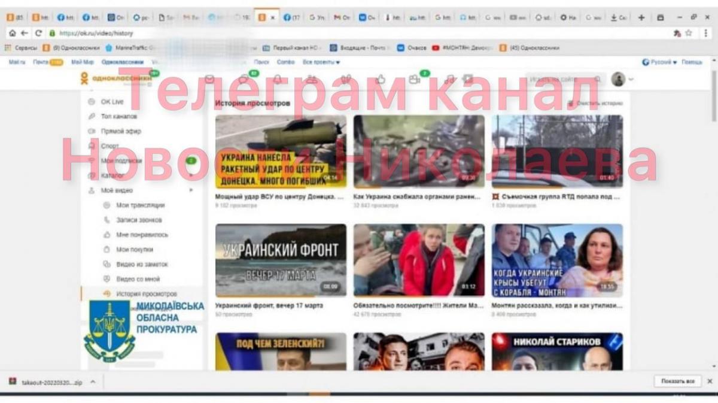Open the notifications bell icon
718x403 pixels.
277,77
